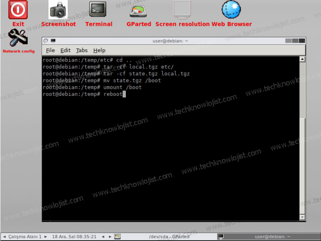This screenshot has height=241, width=321.
Task: Open the File menu in terminal
Action: pyautogui.click(x=50, y=50)
